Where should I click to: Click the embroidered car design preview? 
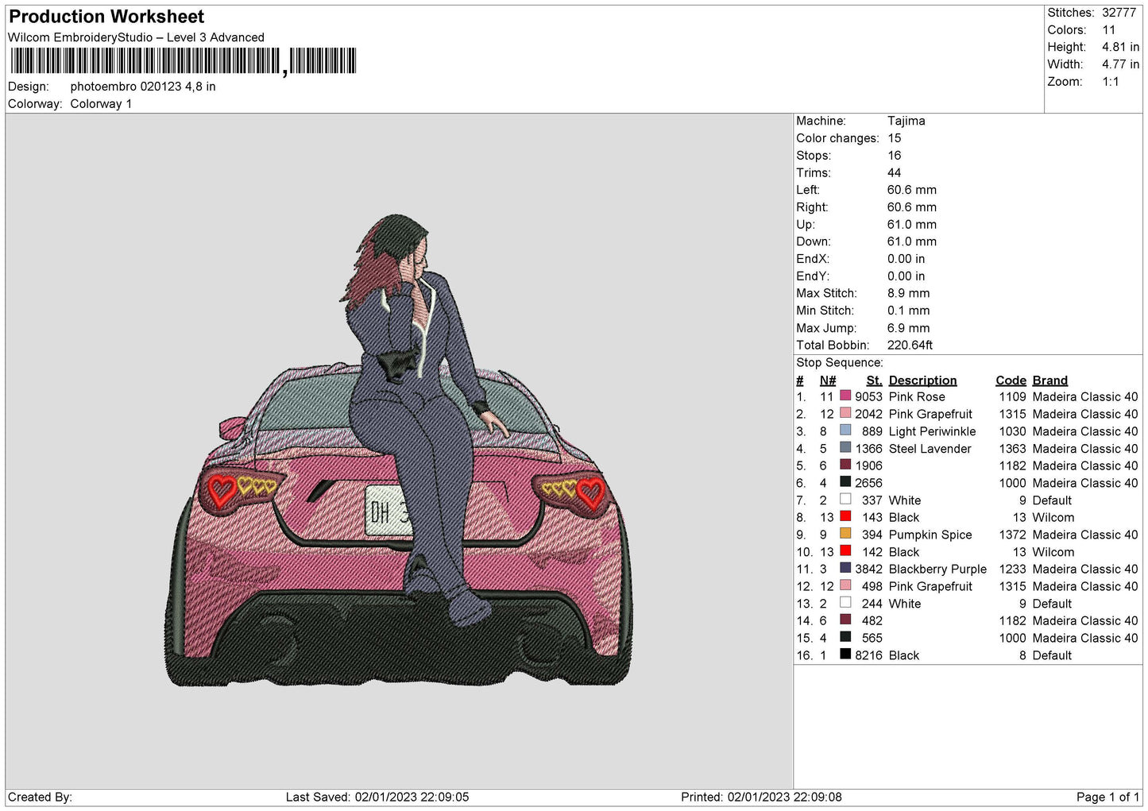pyautogui.click(x=400, y=450)
